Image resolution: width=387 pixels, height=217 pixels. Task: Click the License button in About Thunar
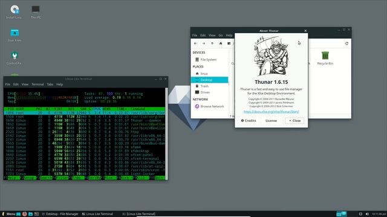click(x=271, y=121)
